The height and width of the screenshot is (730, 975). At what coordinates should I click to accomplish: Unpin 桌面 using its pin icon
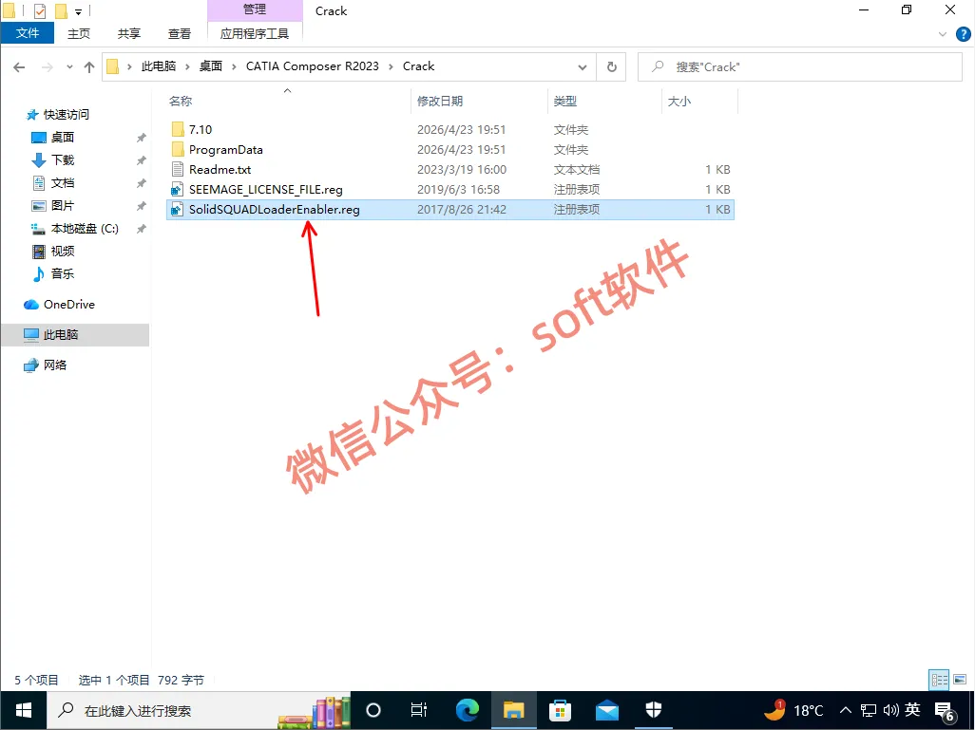point(142,138)
